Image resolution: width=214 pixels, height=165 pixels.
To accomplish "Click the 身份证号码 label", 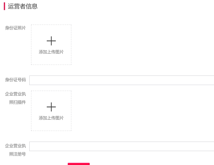I will [15, 80].
